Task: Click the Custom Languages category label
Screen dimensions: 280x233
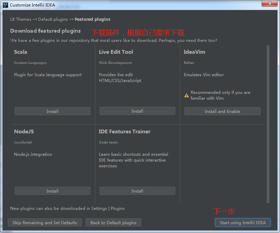Action: [30, 63]
